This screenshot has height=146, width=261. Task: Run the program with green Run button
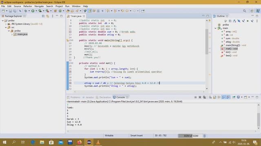click(x=33, y=11)
